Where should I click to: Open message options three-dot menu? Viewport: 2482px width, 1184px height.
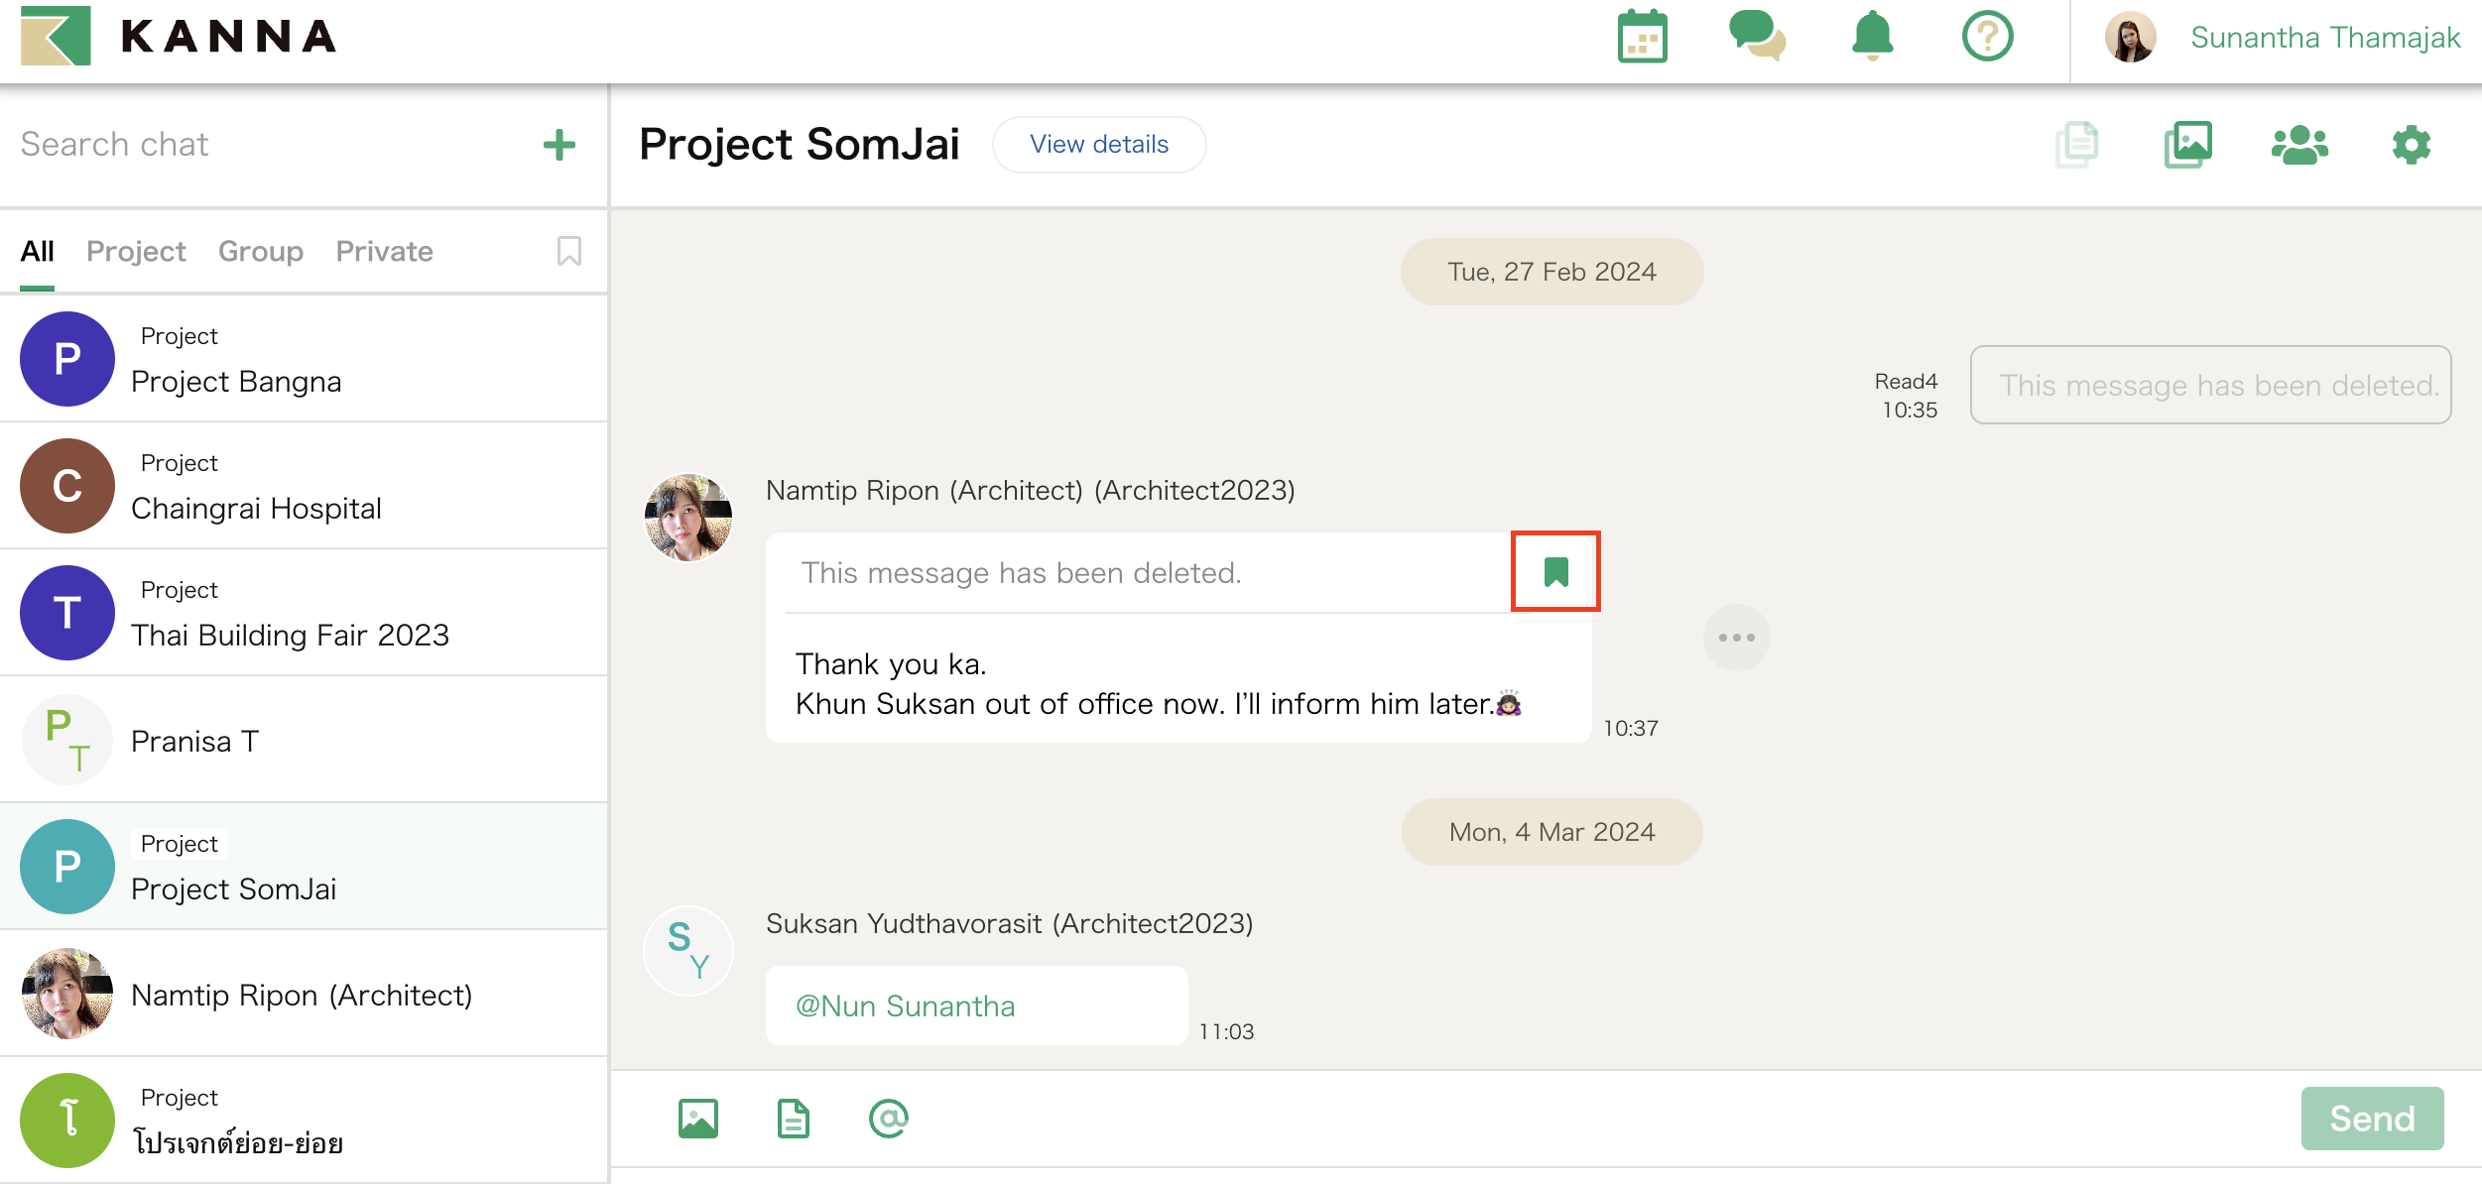click(1736, 638)
